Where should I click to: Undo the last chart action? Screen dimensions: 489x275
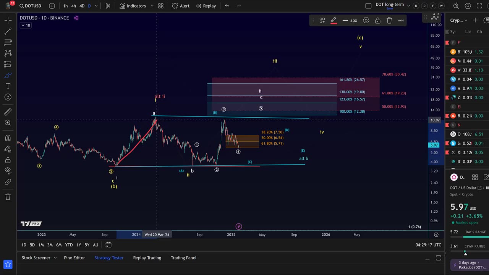[227, 6]
